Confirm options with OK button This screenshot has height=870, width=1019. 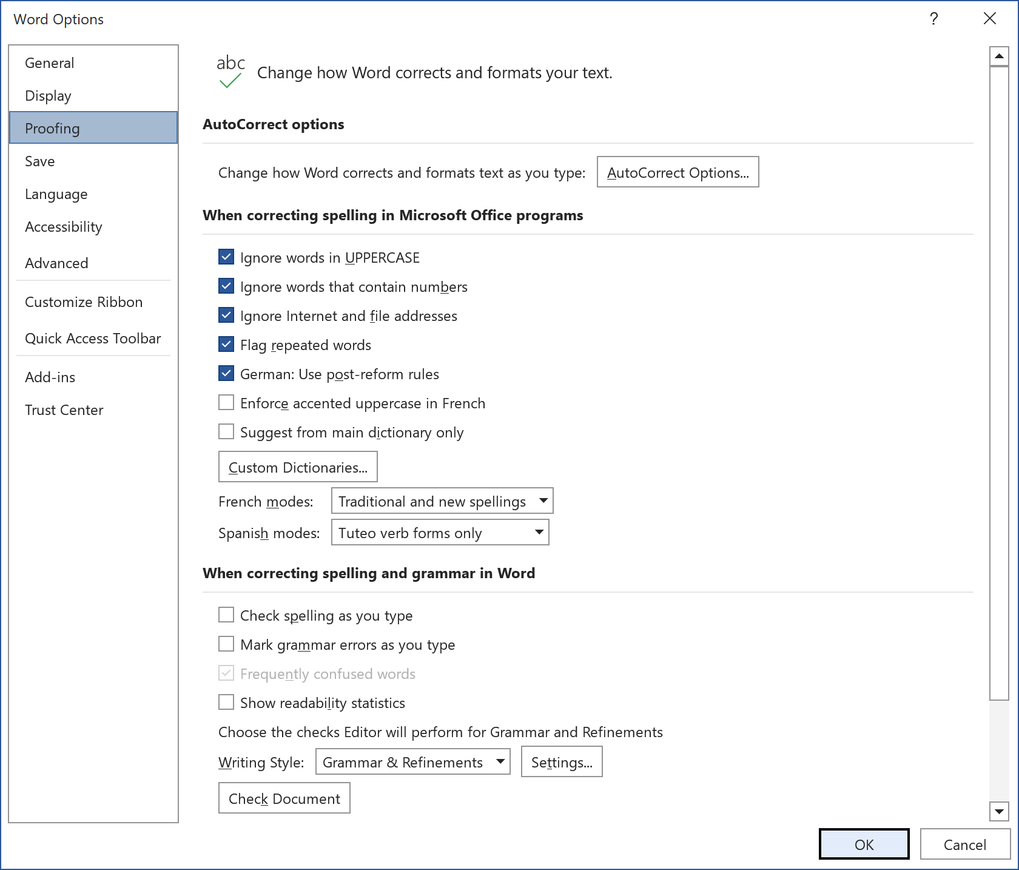coord(864,845)
